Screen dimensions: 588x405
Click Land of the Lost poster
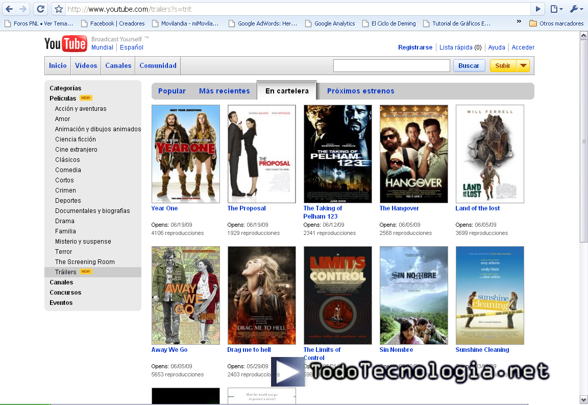490,154
